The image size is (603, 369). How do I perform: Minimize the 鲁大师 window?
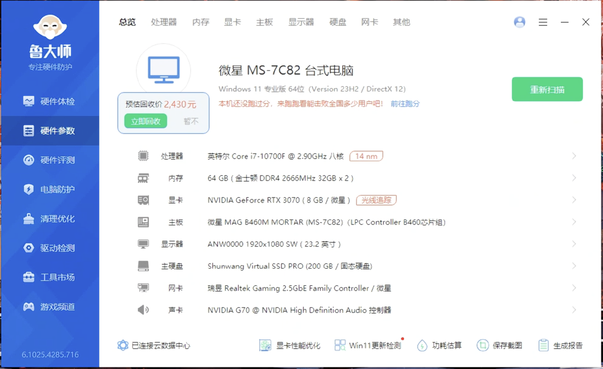click(x=565, y=22)
